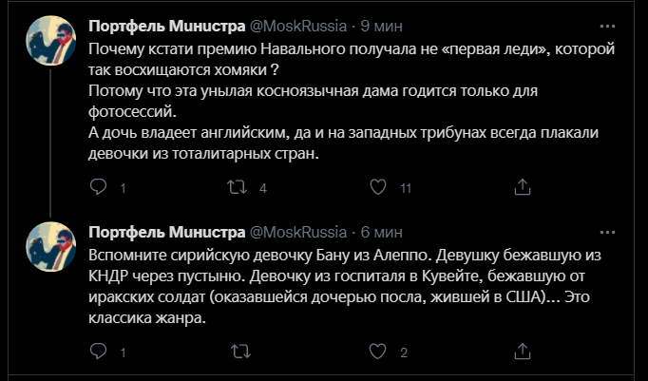Open the 6 мин timestamp link
648x381 pixels.
381,232
